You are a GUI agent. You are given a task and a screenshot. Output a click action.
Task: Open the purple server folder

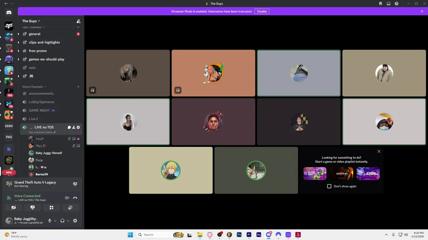tap(9, 149)
